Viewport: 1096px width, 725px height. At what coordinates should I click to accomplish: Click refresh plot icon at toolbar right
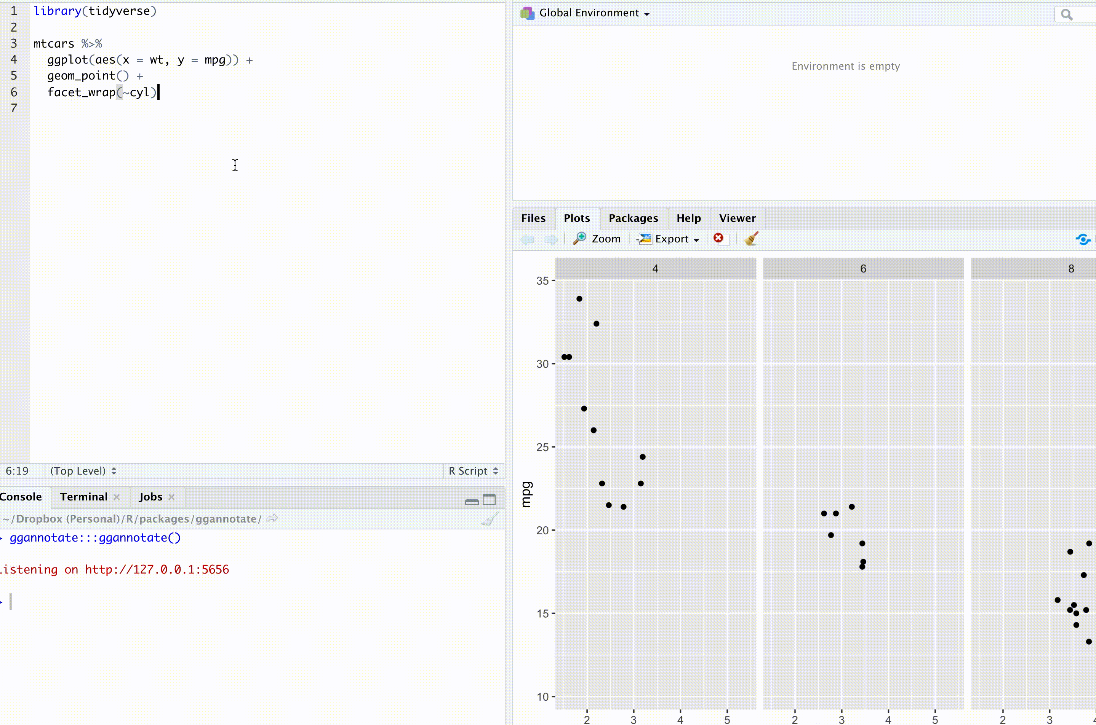(1083, 239)
